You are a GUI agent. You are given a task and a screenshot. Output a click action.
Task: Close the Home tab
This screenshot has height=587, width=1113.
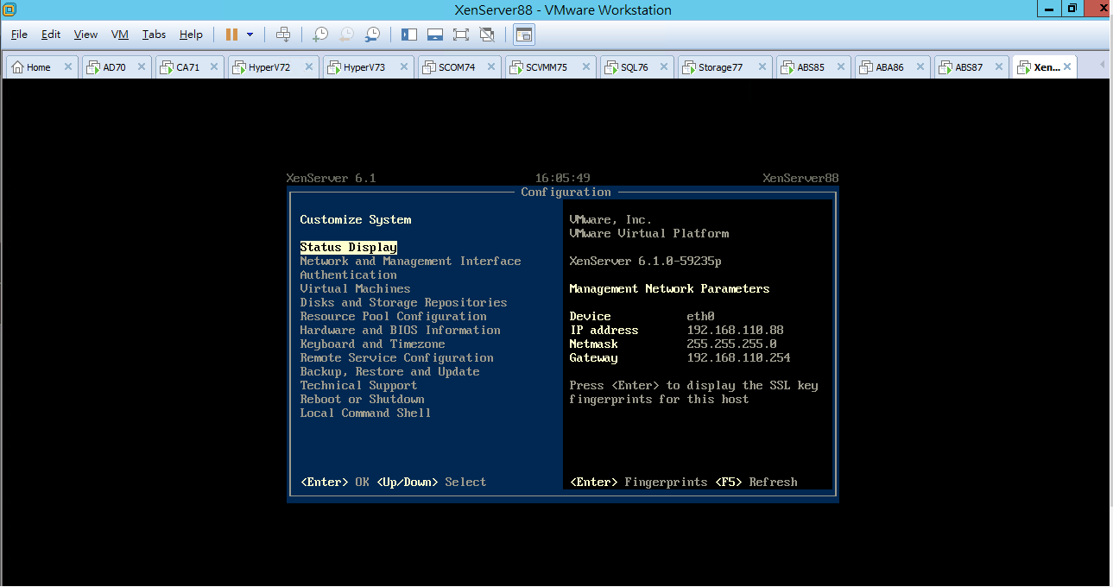coord(68,67)
